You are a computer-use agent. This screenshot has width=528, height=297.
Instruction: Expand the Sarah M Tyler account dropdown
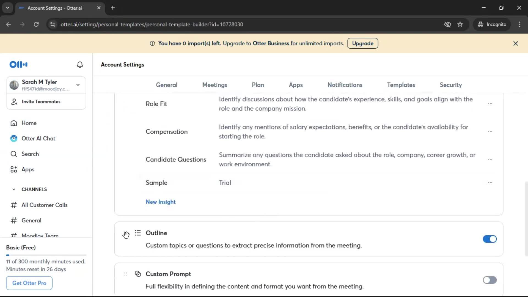(78, 85)
